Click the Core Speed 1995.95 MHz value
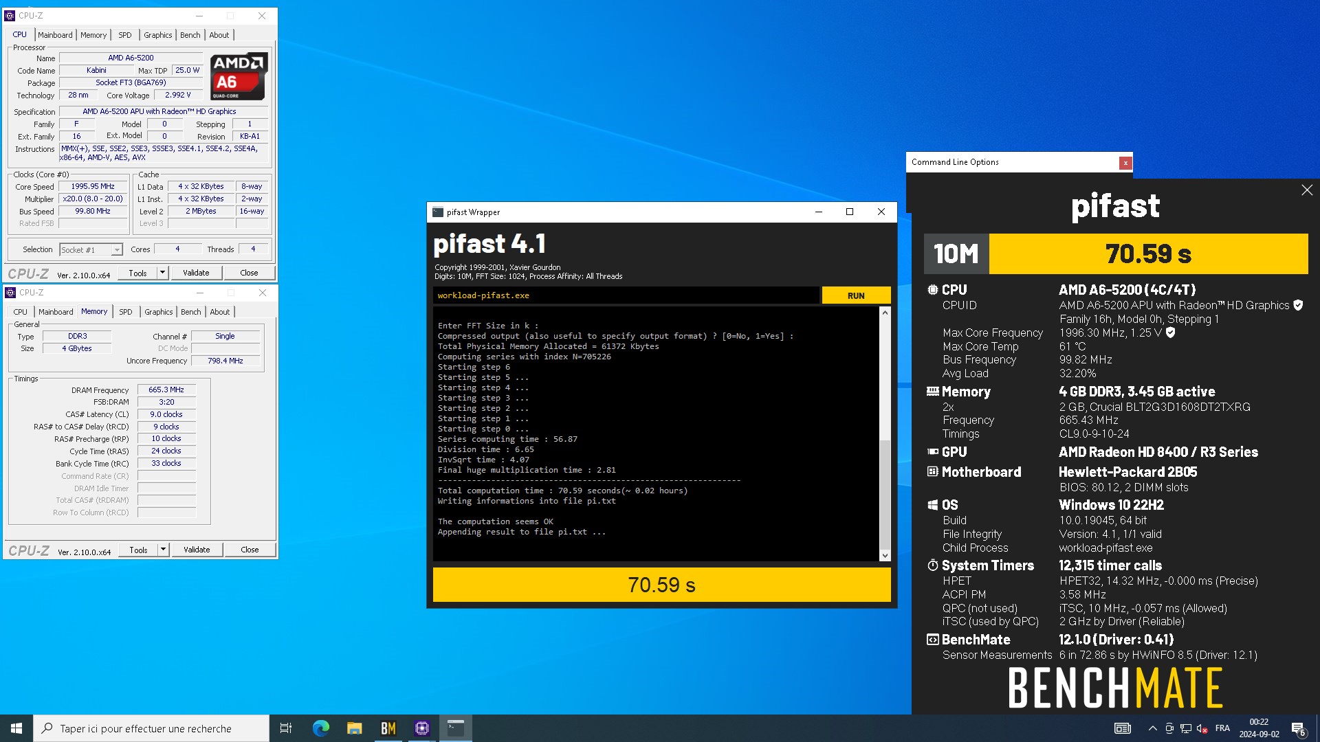Screen dimensions: 1320x742 tap(93, 186)
